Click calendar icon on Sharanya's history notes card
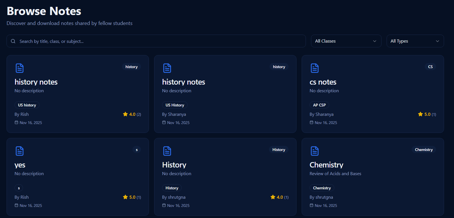The height and width of the screenshot is (218, 454). pyautogui.click(x=164, y=122)
